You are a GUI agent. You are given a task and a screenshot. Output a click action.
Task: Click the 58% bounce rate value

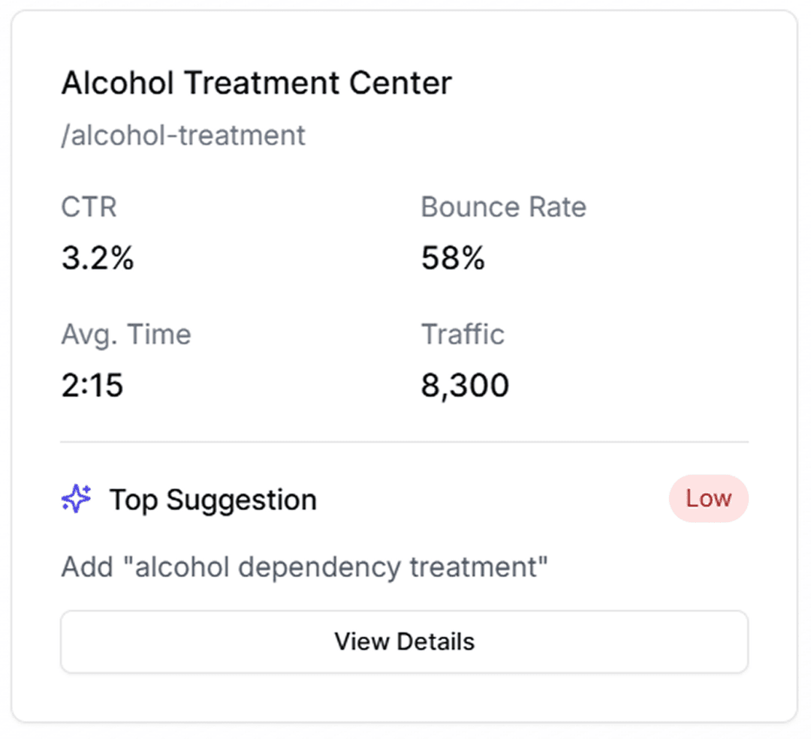coord(453,259)
